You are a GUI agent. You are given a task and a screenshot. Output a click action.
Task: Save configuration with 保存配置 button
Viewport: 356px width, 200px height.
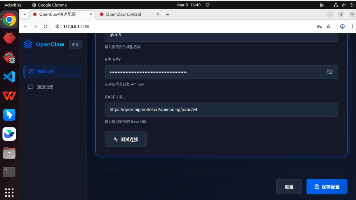tap(327, 187)
